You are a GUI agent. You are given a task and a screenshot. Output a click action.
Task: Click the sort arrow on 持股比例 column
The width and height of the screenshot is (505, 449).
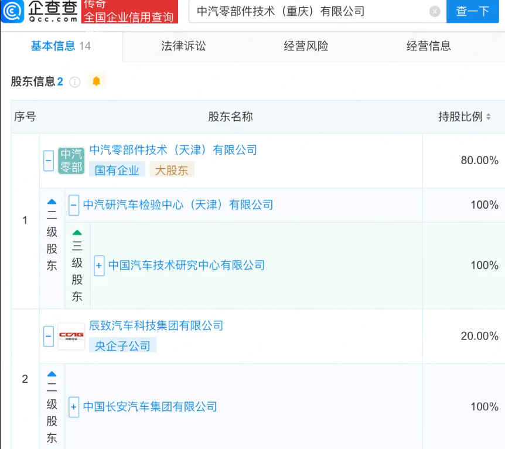click(x=490, y=117)
